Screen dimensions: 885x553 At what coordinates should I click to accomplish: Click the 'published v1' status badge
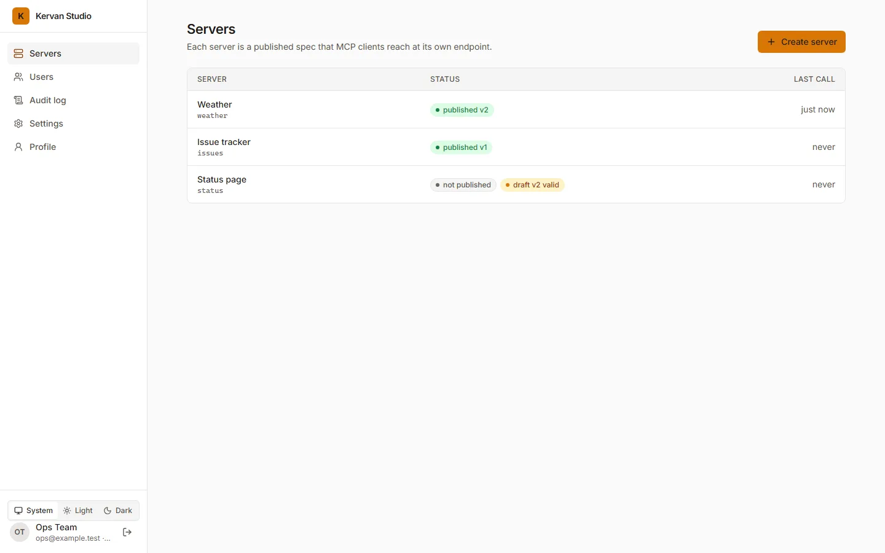[x=461, y=147]
